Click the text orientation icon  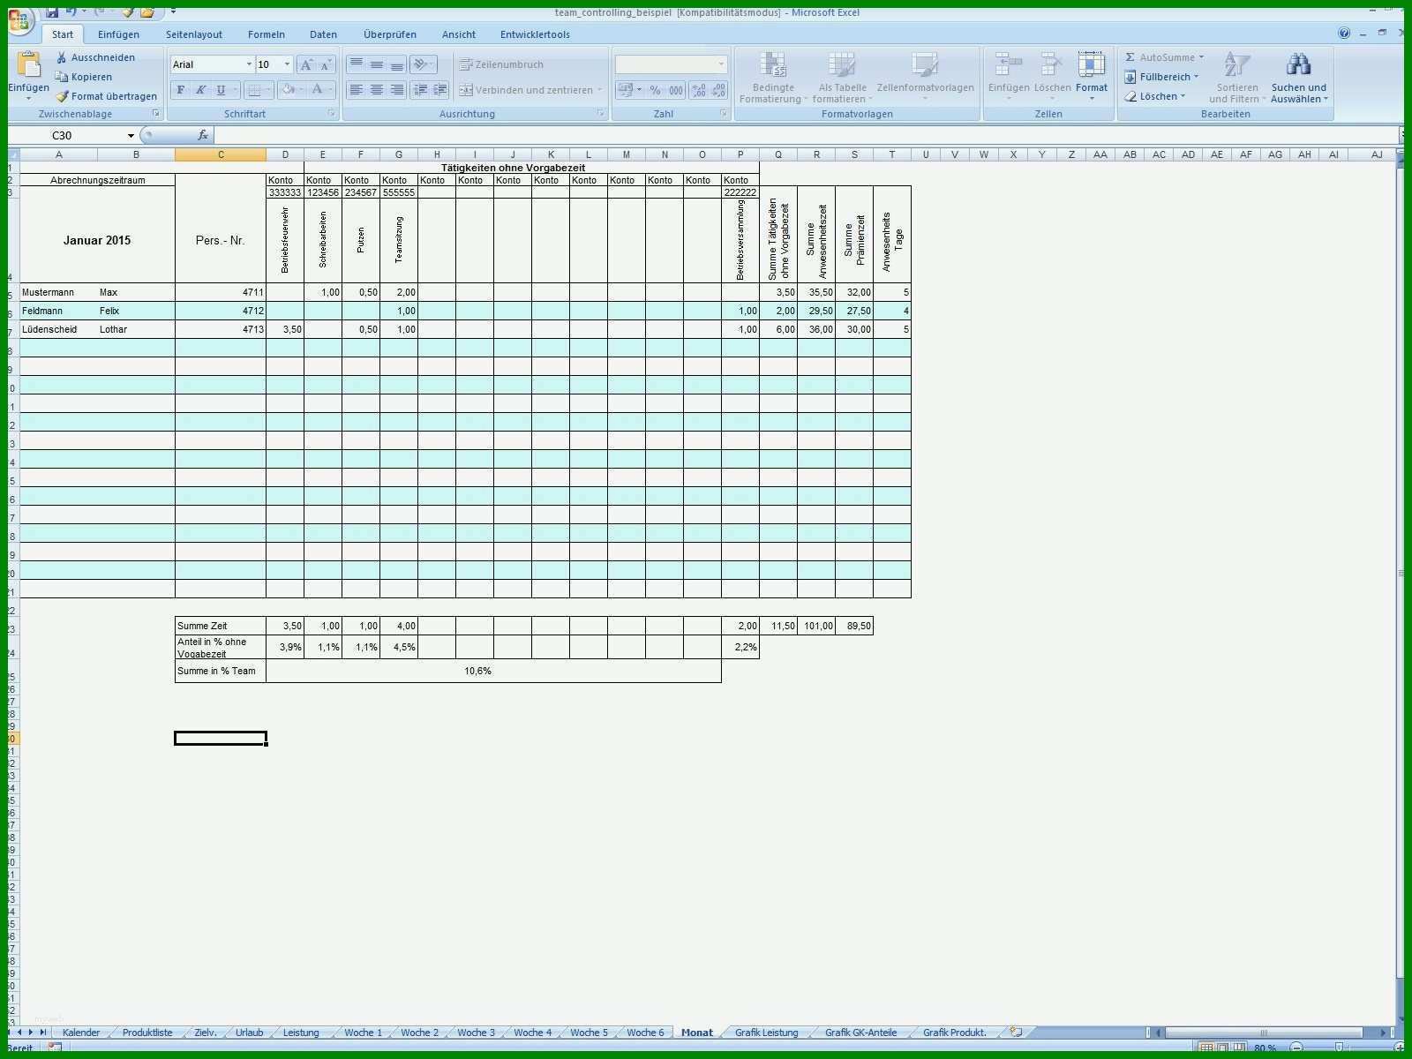click(421, 64)
